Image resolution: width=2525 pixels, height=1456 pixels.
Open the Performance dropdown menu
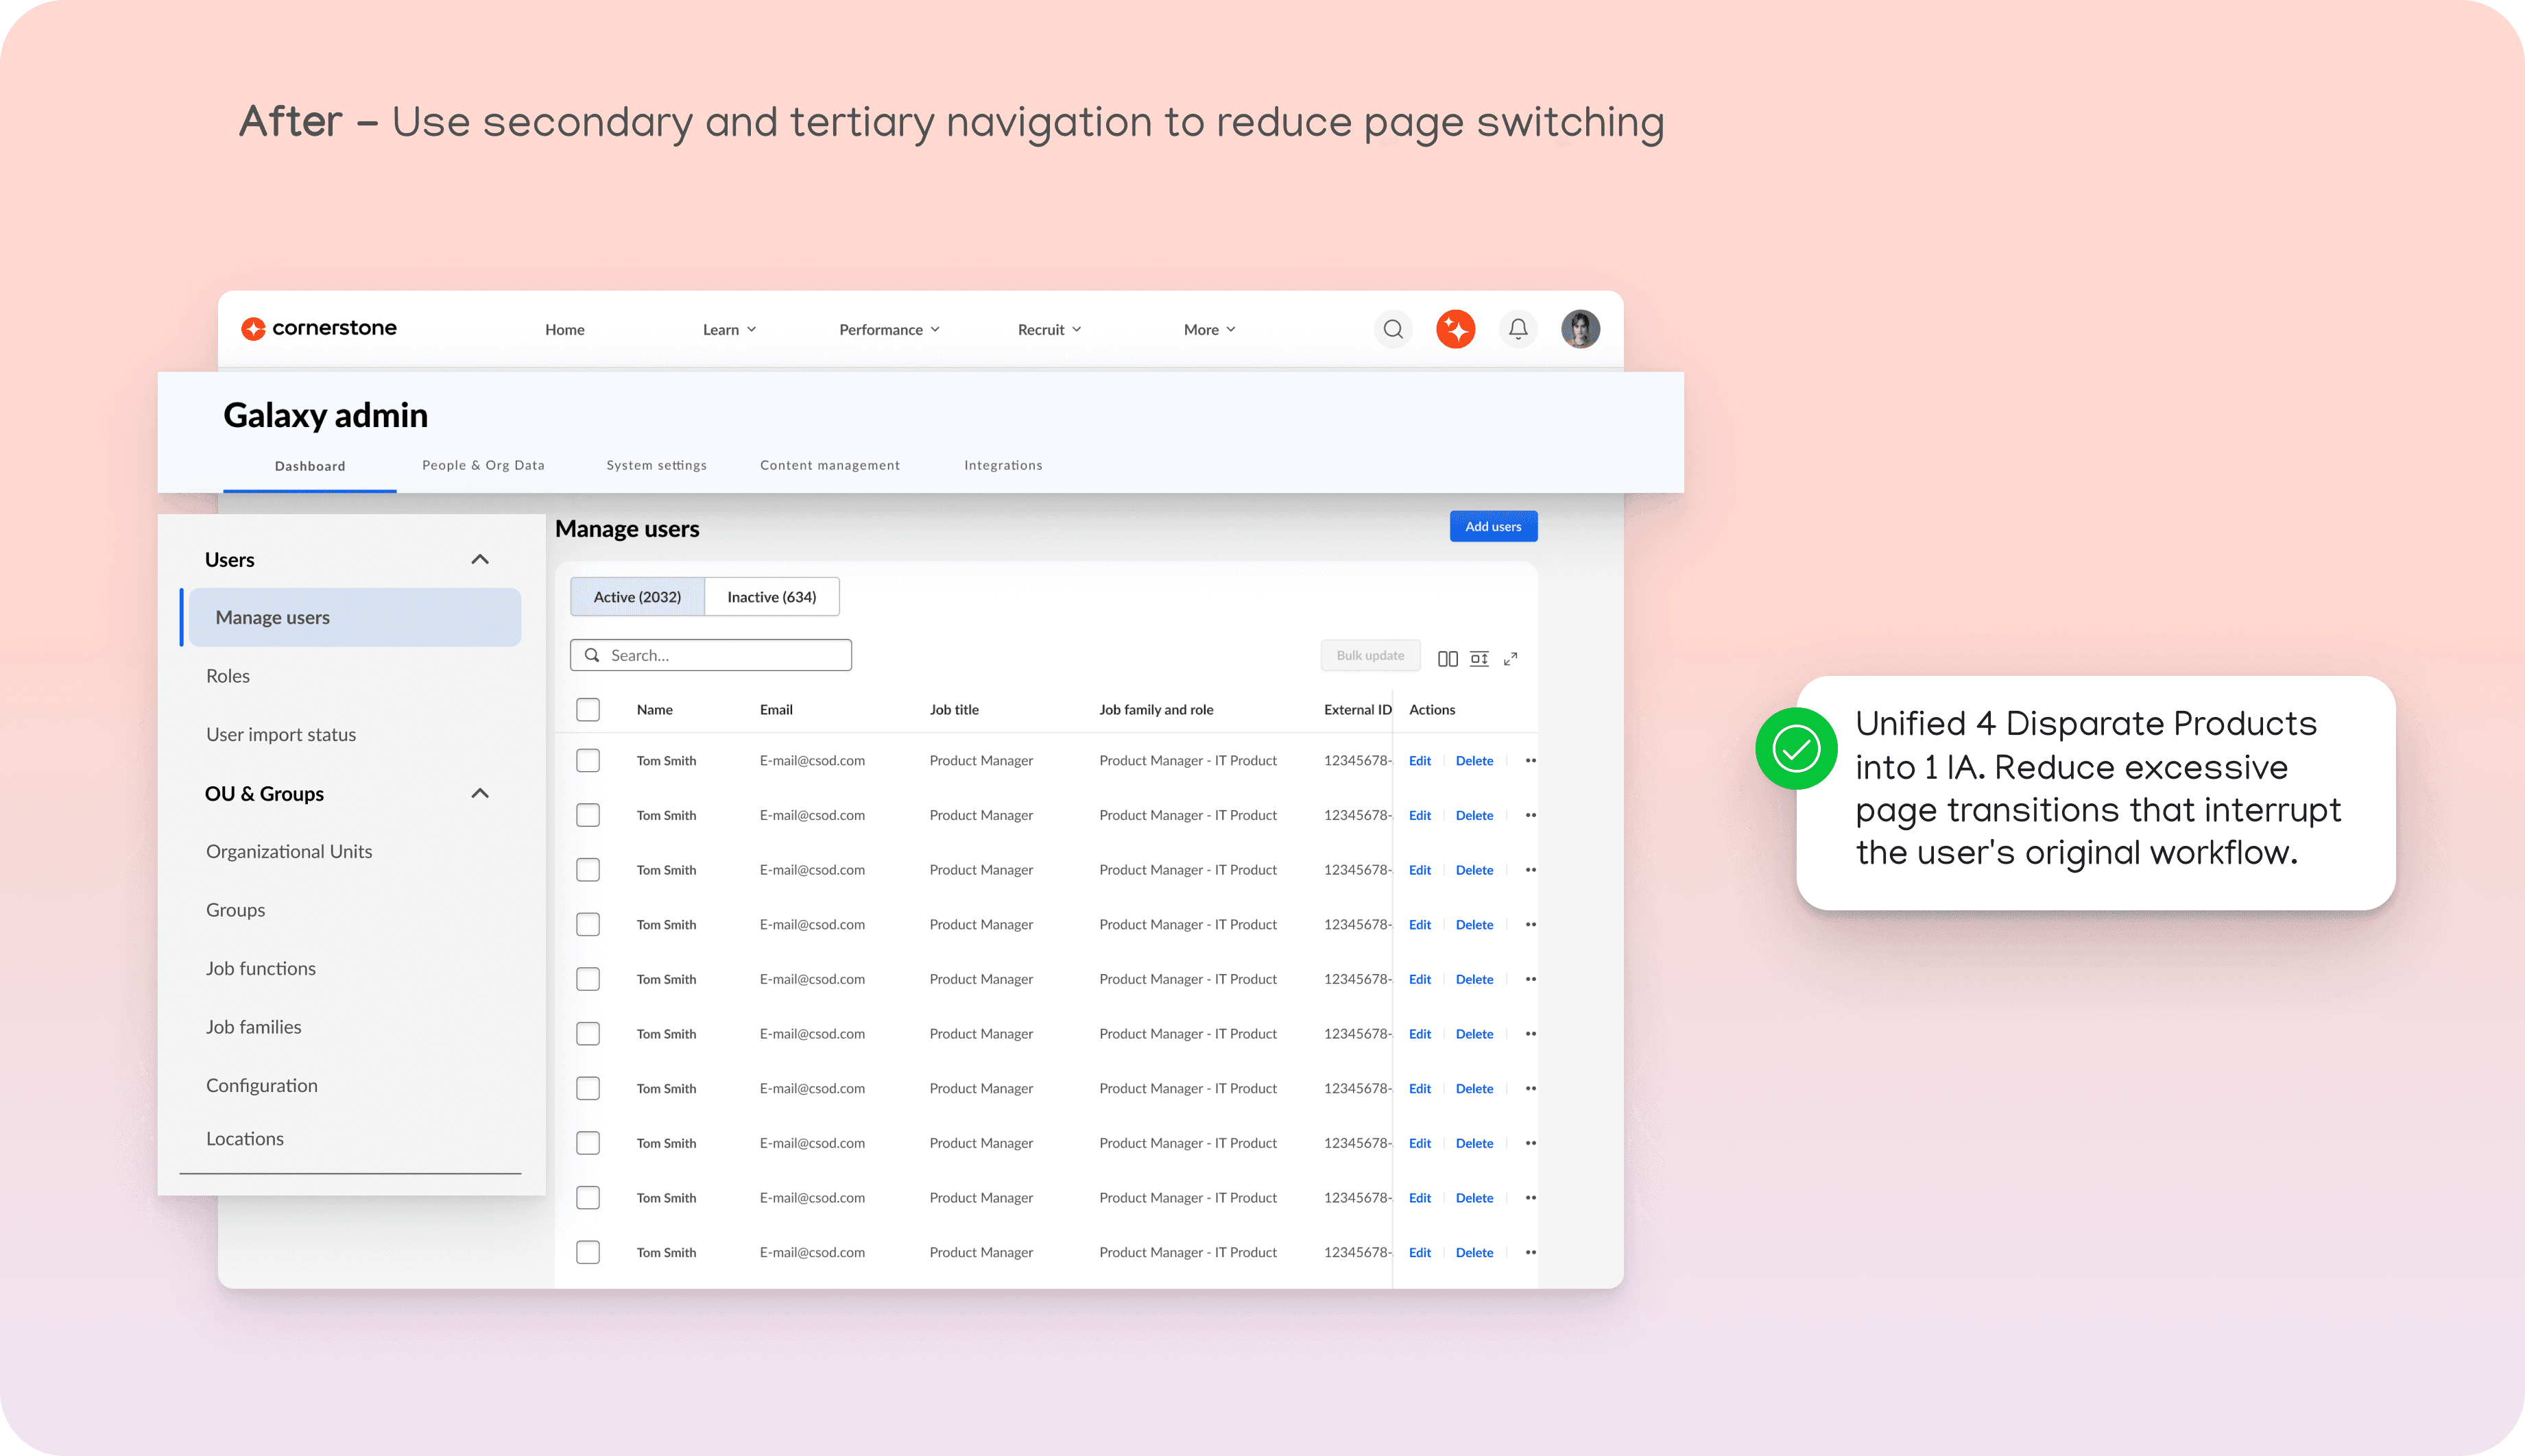888,330
